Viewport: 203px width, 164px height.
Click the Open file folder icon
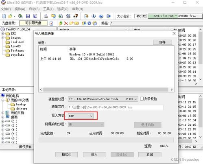(10, 16)
